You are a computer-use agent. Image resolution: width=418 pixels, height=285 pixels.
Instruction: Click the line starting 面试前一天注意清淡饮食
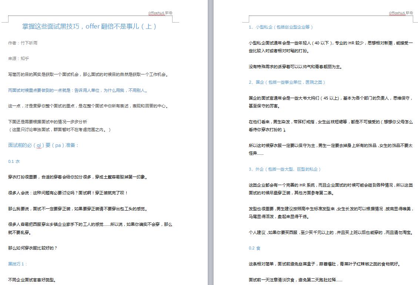pos(295,280)
